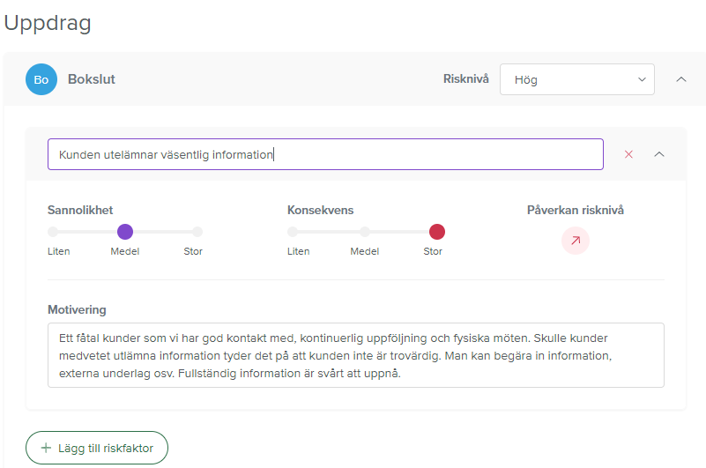Screen dimensions: 706x468
Task: Open the Risknivå dropdown showing Hög
Action: pyautogui.click(x=576, y=79)
